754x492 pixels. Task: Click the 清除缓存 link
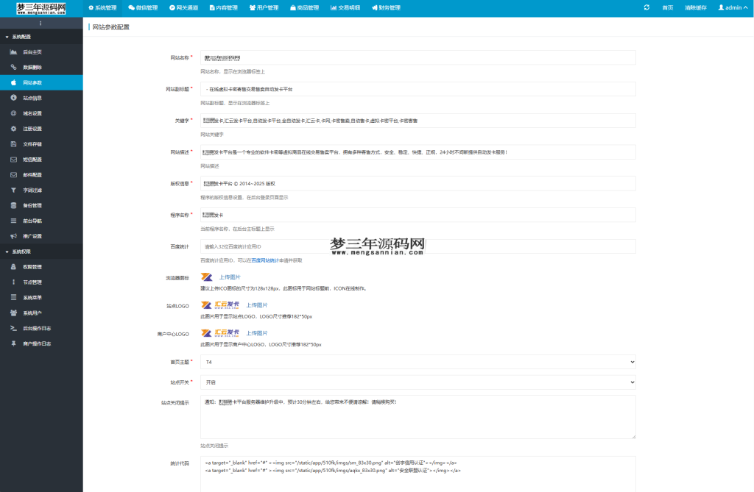(695, 7)
